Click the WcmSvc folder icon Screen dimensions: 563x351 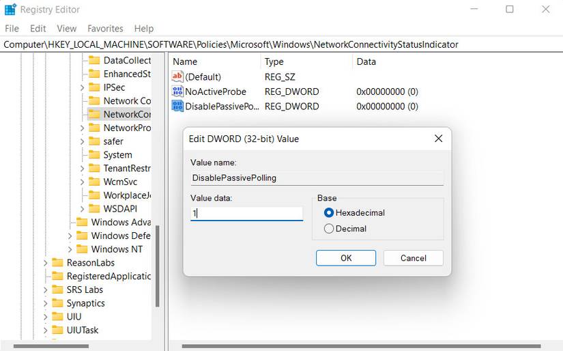coord(94,182)
